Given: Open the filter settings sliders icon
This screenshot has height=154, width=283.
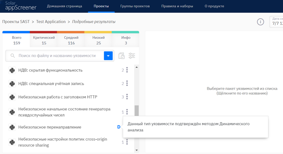Looking at the screenshot, I should pyautogui.click(x=132, y=56).
